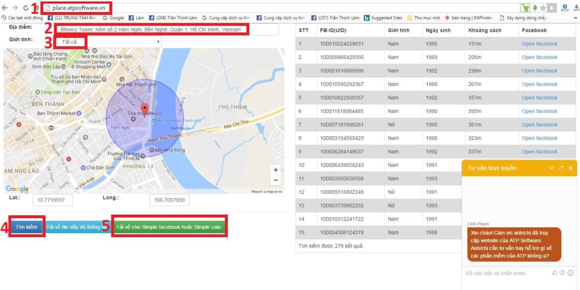Zoom in the map with the plus button
The image size is (580, 290).
coord(276,170)
